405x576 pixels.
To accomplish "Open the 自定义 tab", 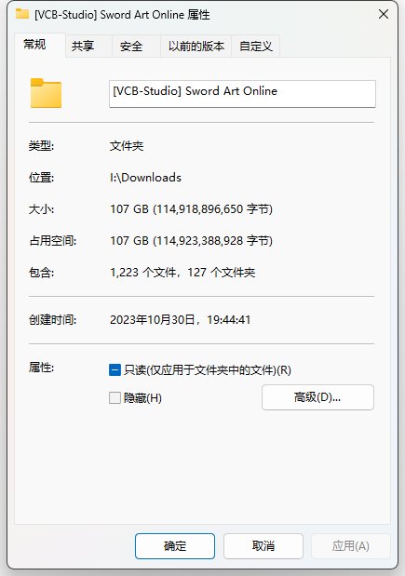I will pos(256,46).
